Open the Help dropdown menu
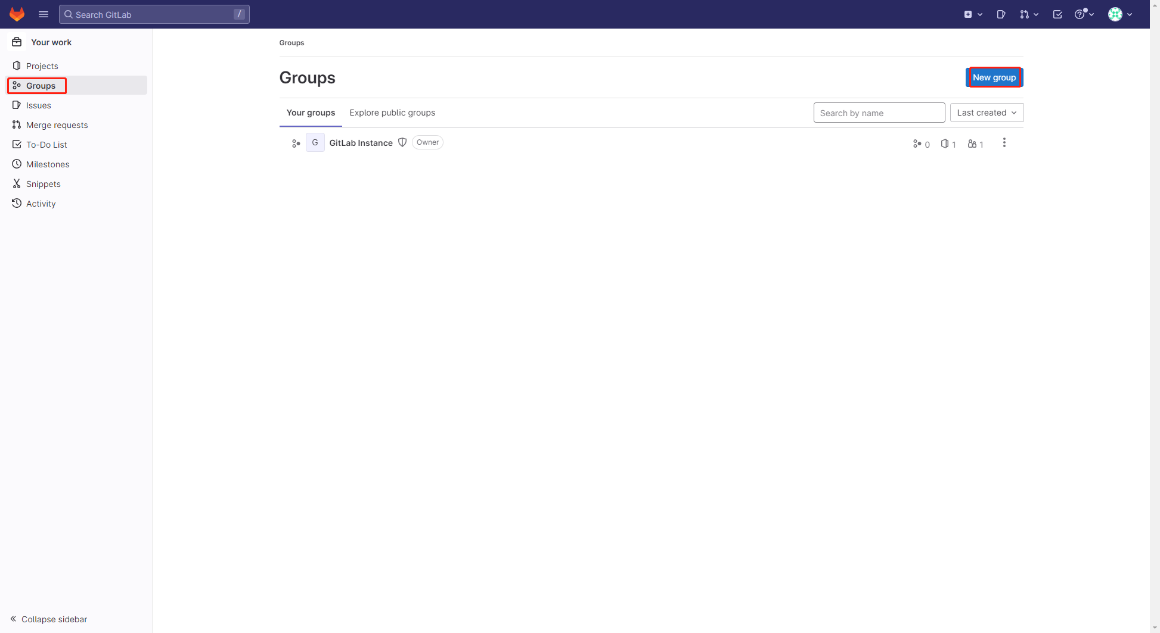 (1084, 14)
